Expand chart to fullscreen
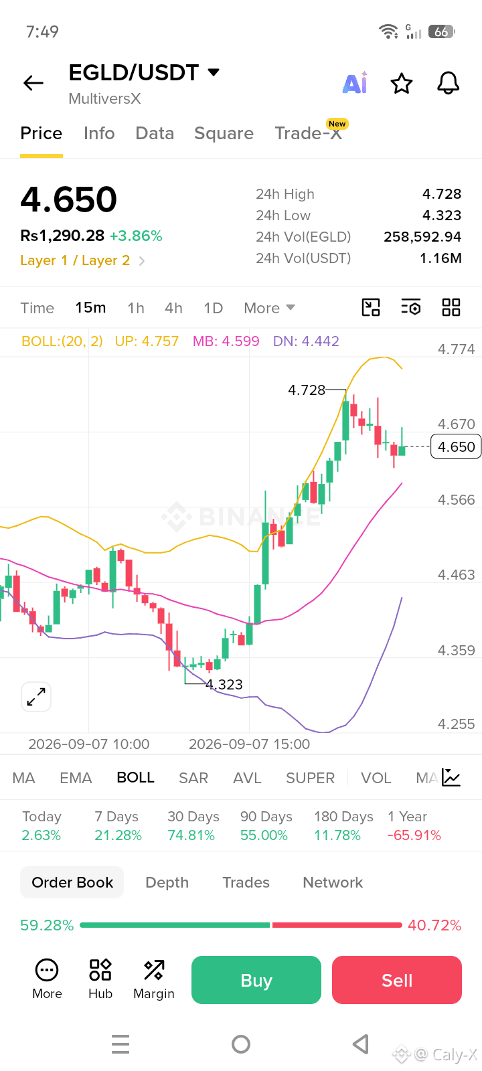 pyautogui.click(x=36, y=697)
